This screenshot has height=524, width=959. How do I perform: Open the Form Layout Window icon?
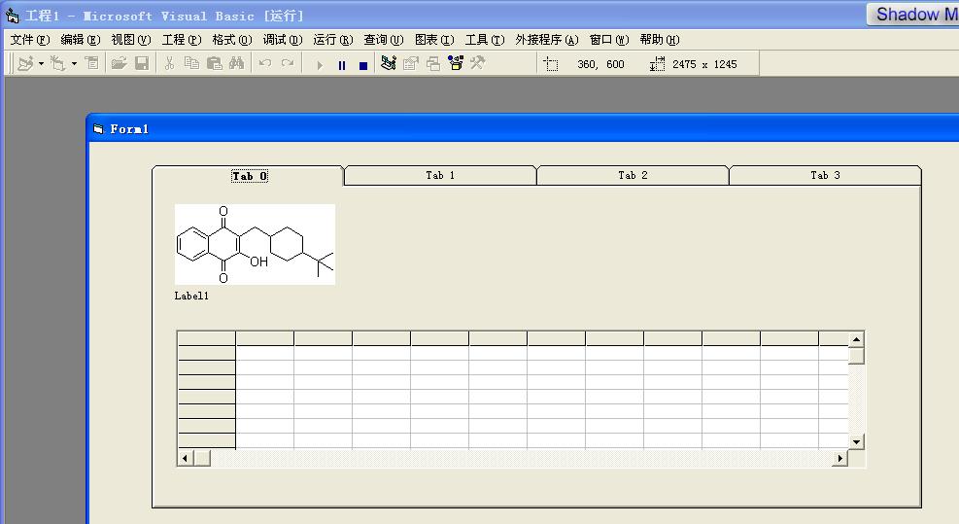pos(433,63)
